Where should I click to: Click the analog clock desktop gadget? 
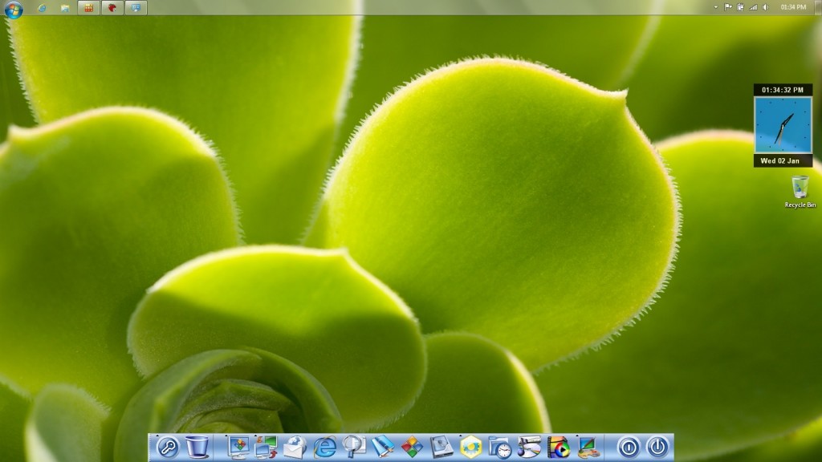783,126
